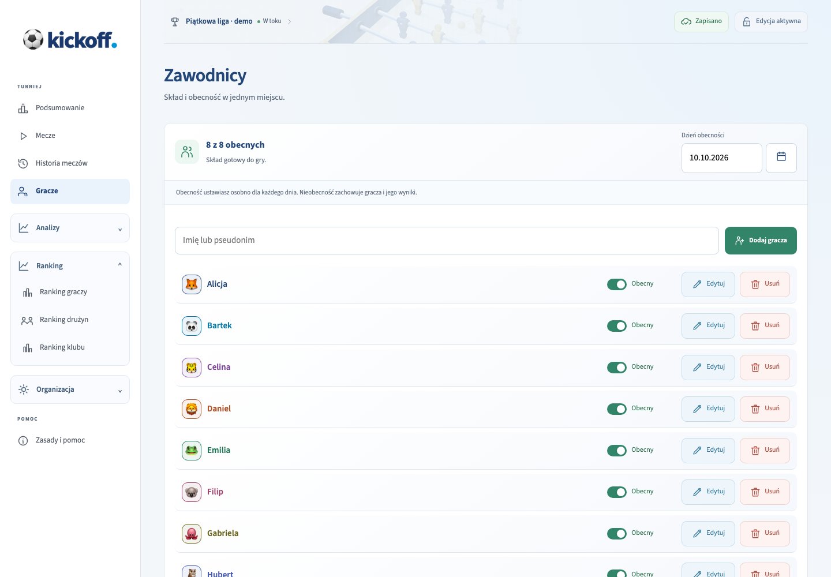Click Bartek's panda avatar
The height and width of the screenshot is (577, 831).
[192, 326]
